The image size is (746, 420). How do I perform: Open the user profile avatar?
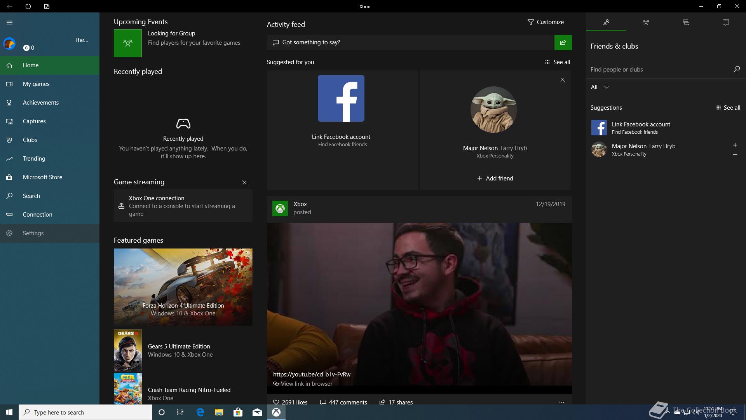click(x=9, y=44)
